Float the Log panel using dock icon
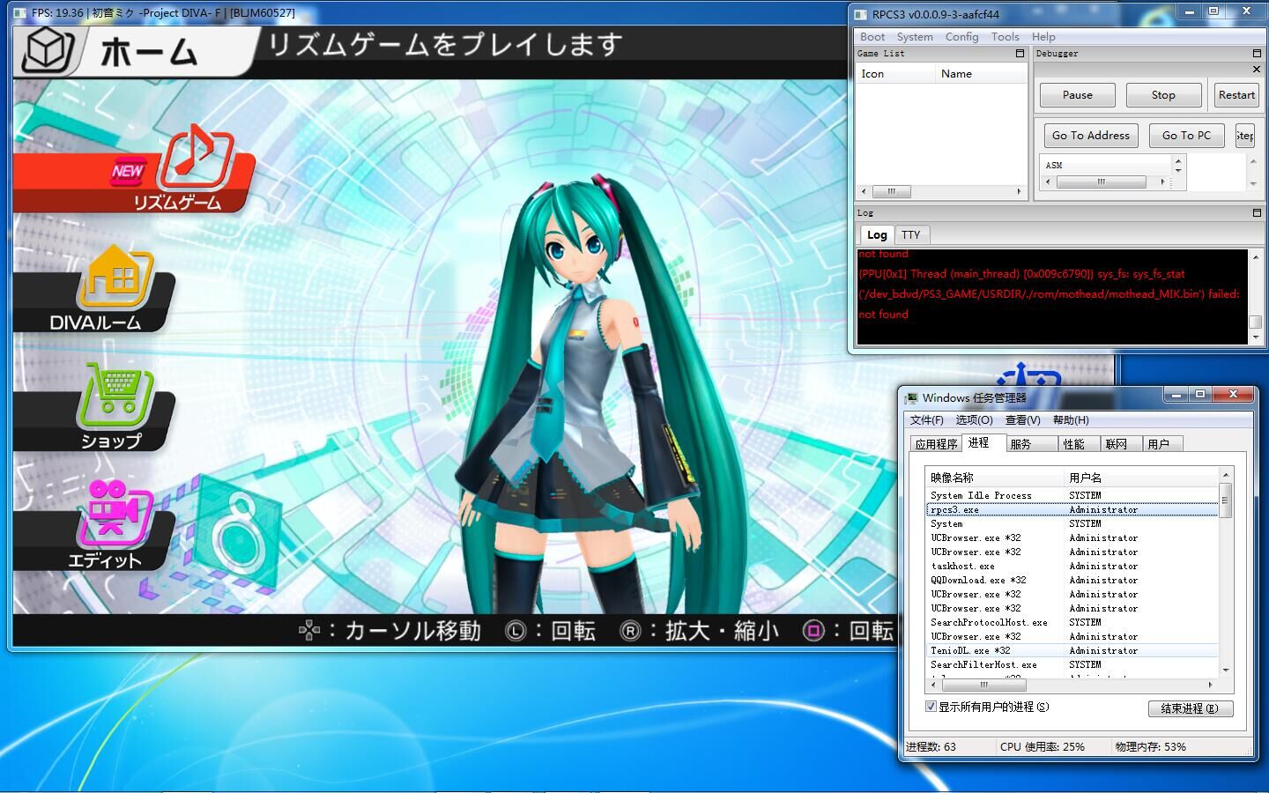The height and width of the screenshot is (793, 1269). tap(1257, 213)
